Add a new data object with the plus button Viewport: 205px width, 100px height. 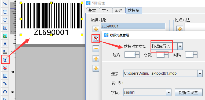(96, 29)
